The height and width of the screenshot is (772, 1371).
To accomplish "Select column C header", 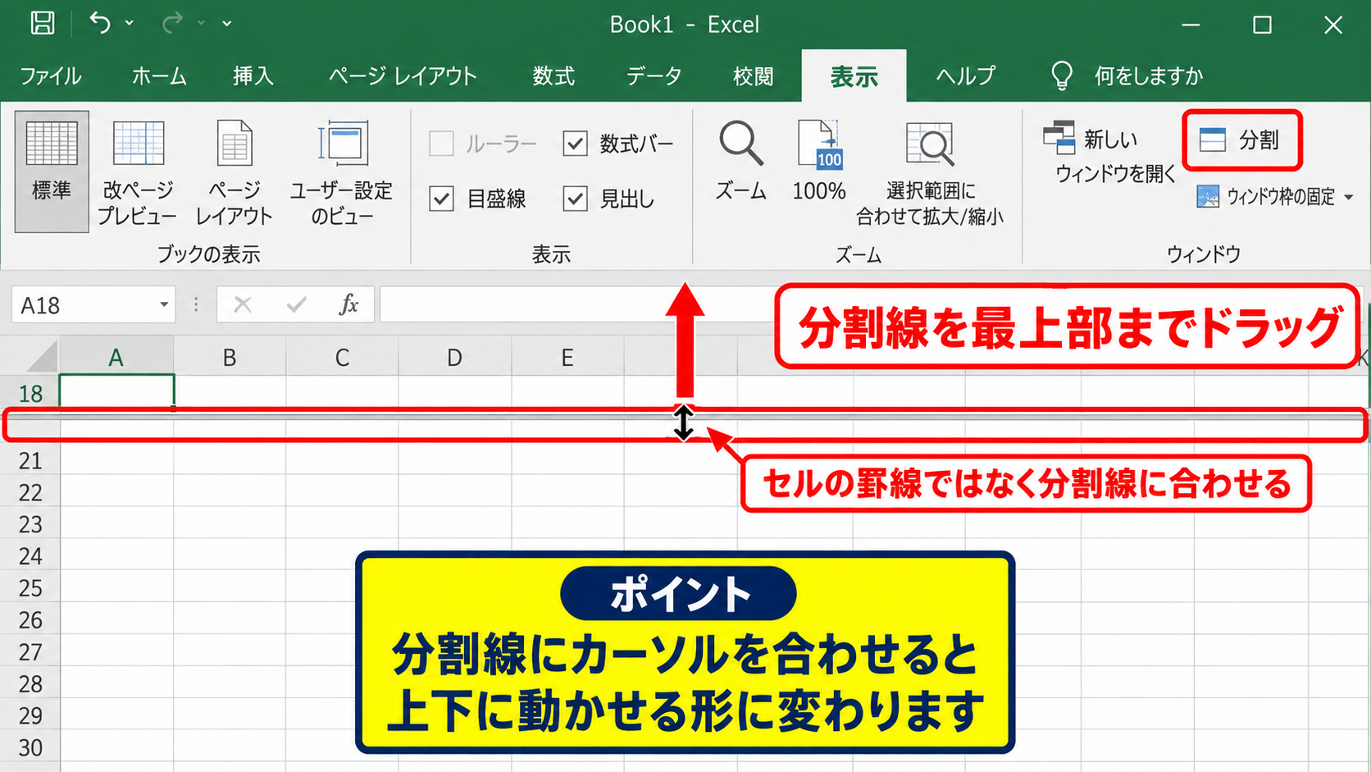I will [x=342, y=358].
